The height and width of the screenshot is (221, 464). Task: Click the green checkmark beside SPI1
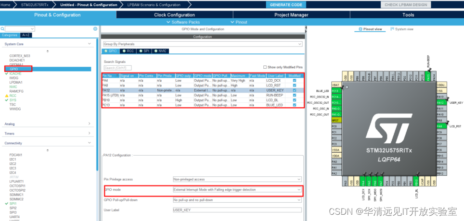click(x=7, y=204)
